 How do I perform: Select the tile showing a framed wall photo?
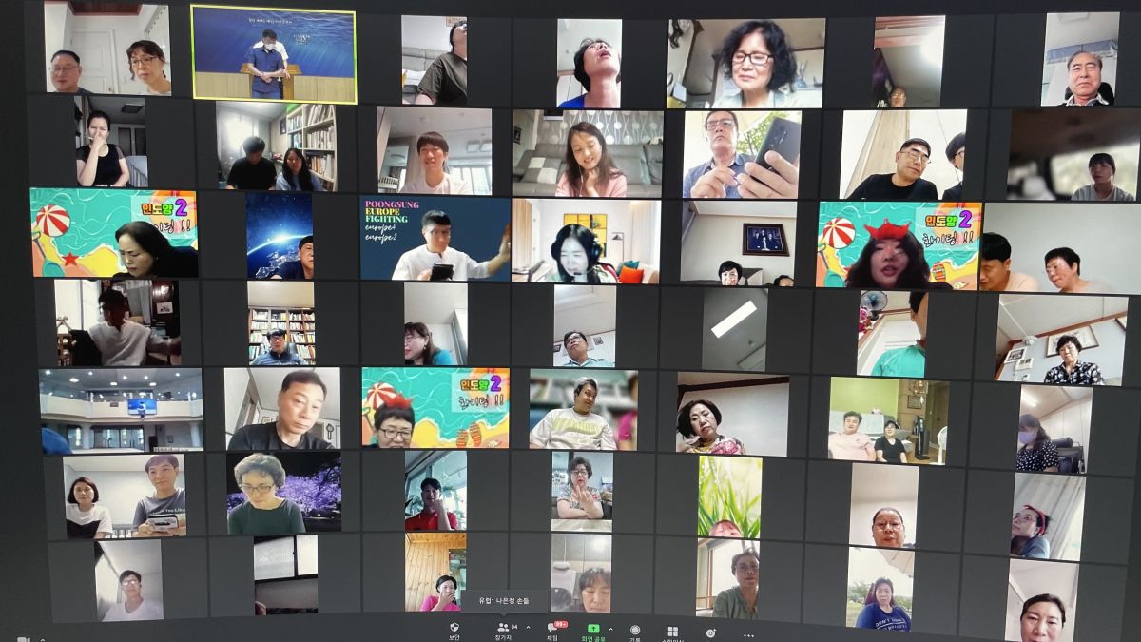pyautogui.click(x=739, y=242)
